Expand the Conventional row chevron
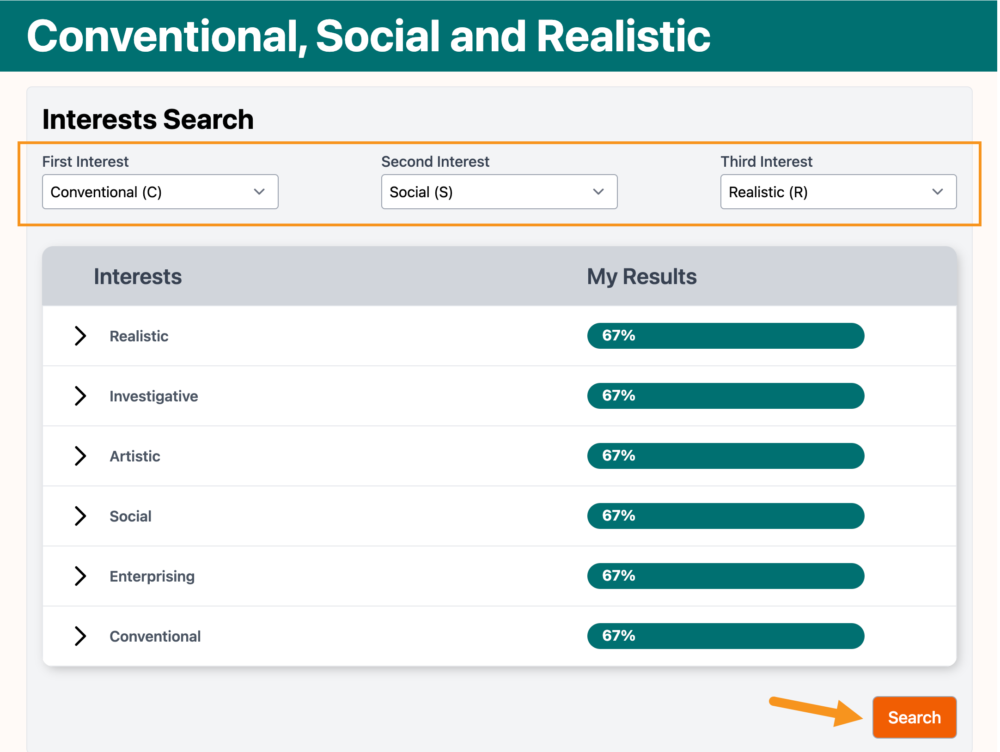Viewport: 1000px width, 752px height. [x=80, y=636]
